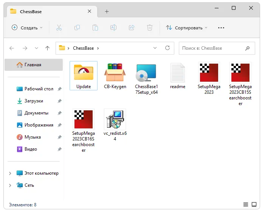Viewport: 262px width, 212px height.
Task: Click the readme file name label
Action: coord(178,87)
